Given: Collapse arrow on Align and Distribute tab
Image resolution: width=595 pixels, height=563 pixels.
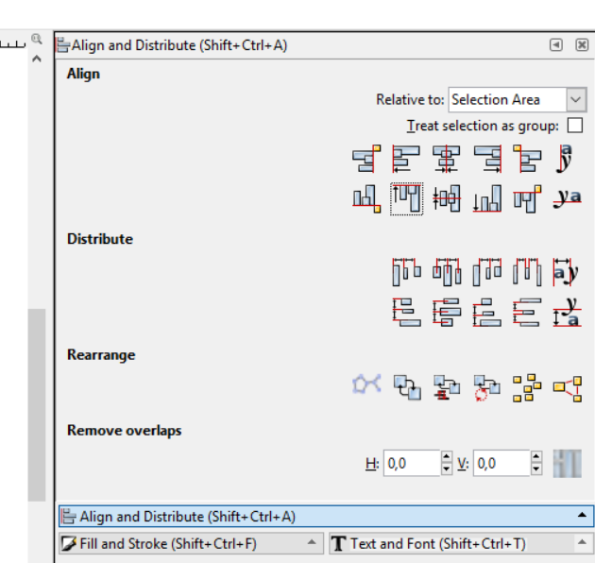Looking at the screenshot, I should pyautogui.click(x=582, y=515).
